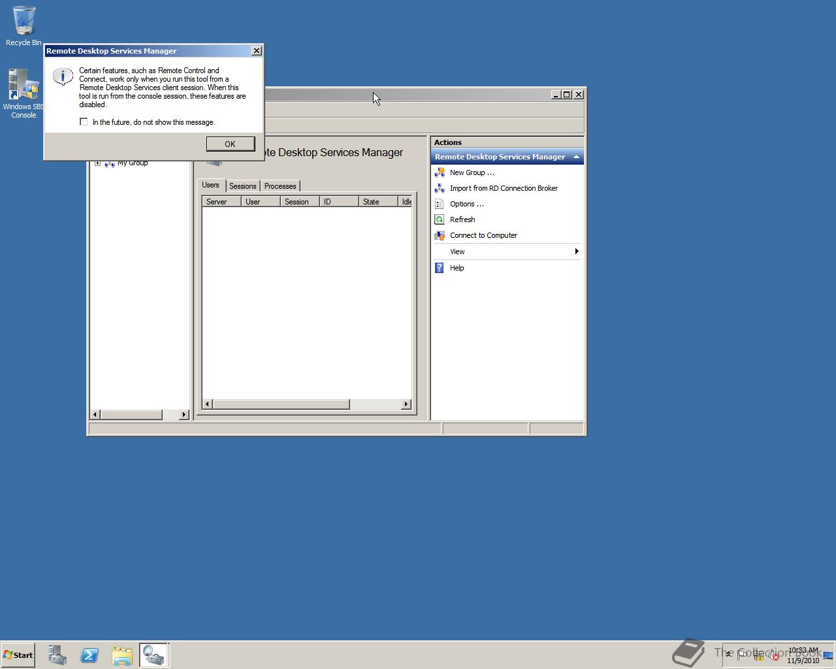This screenshot has height=669, width=836.
Task: Click Remote Desktop Services Manager taskbar button
Action: (x=154, y=655)
